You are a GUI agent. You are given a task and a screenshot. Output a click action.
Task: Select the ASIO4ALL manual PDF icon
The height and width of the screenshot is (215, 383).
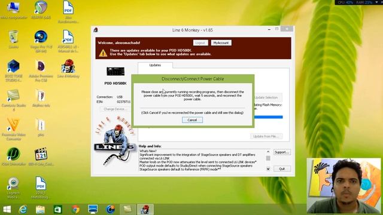point(68,41)
